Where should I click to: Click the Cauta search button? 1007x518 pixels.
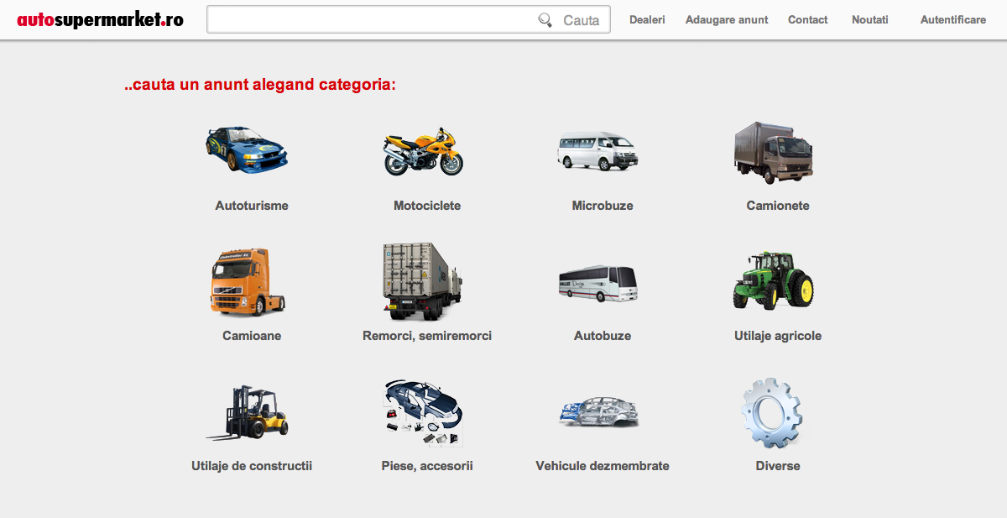pos(582,20)
